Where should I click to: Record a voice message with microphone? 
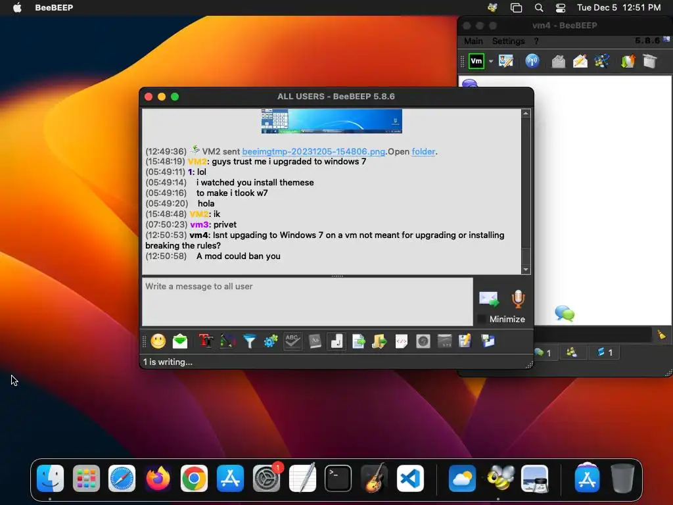(518, 299)
